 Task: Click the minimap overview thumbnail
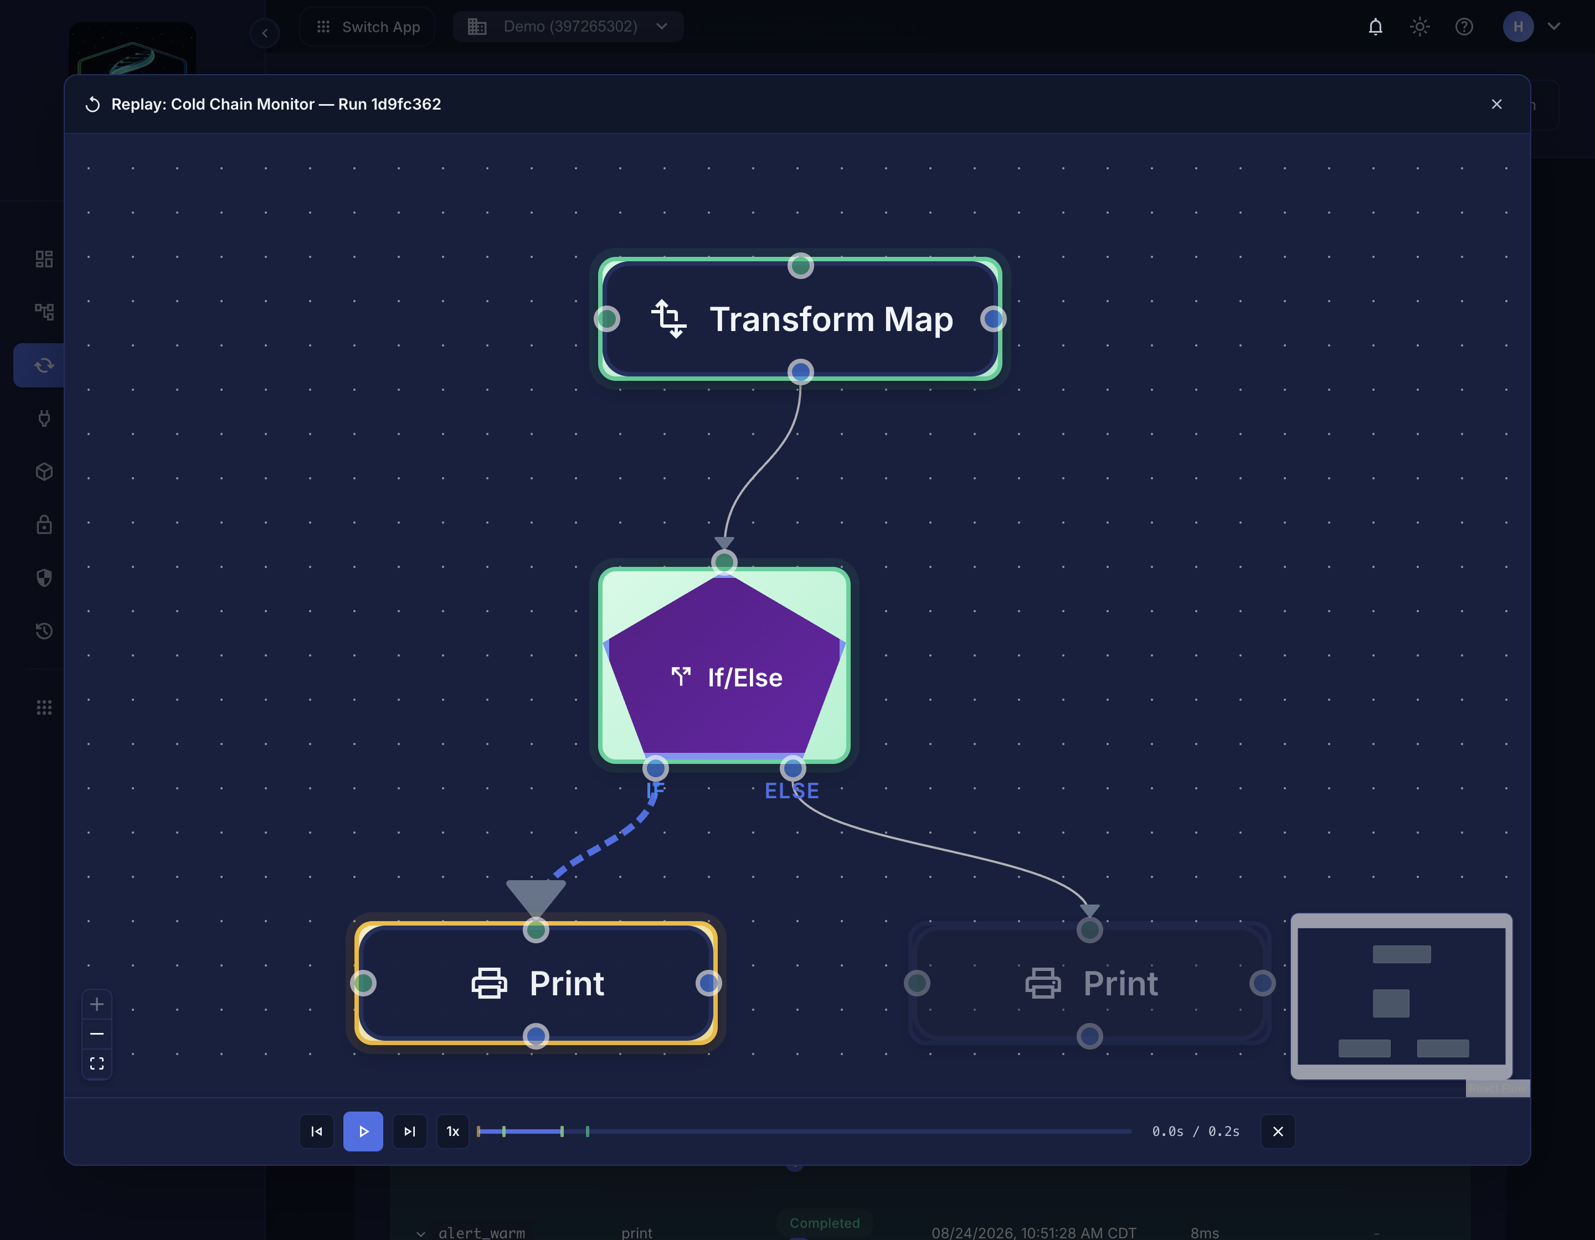pos(1402,996)
